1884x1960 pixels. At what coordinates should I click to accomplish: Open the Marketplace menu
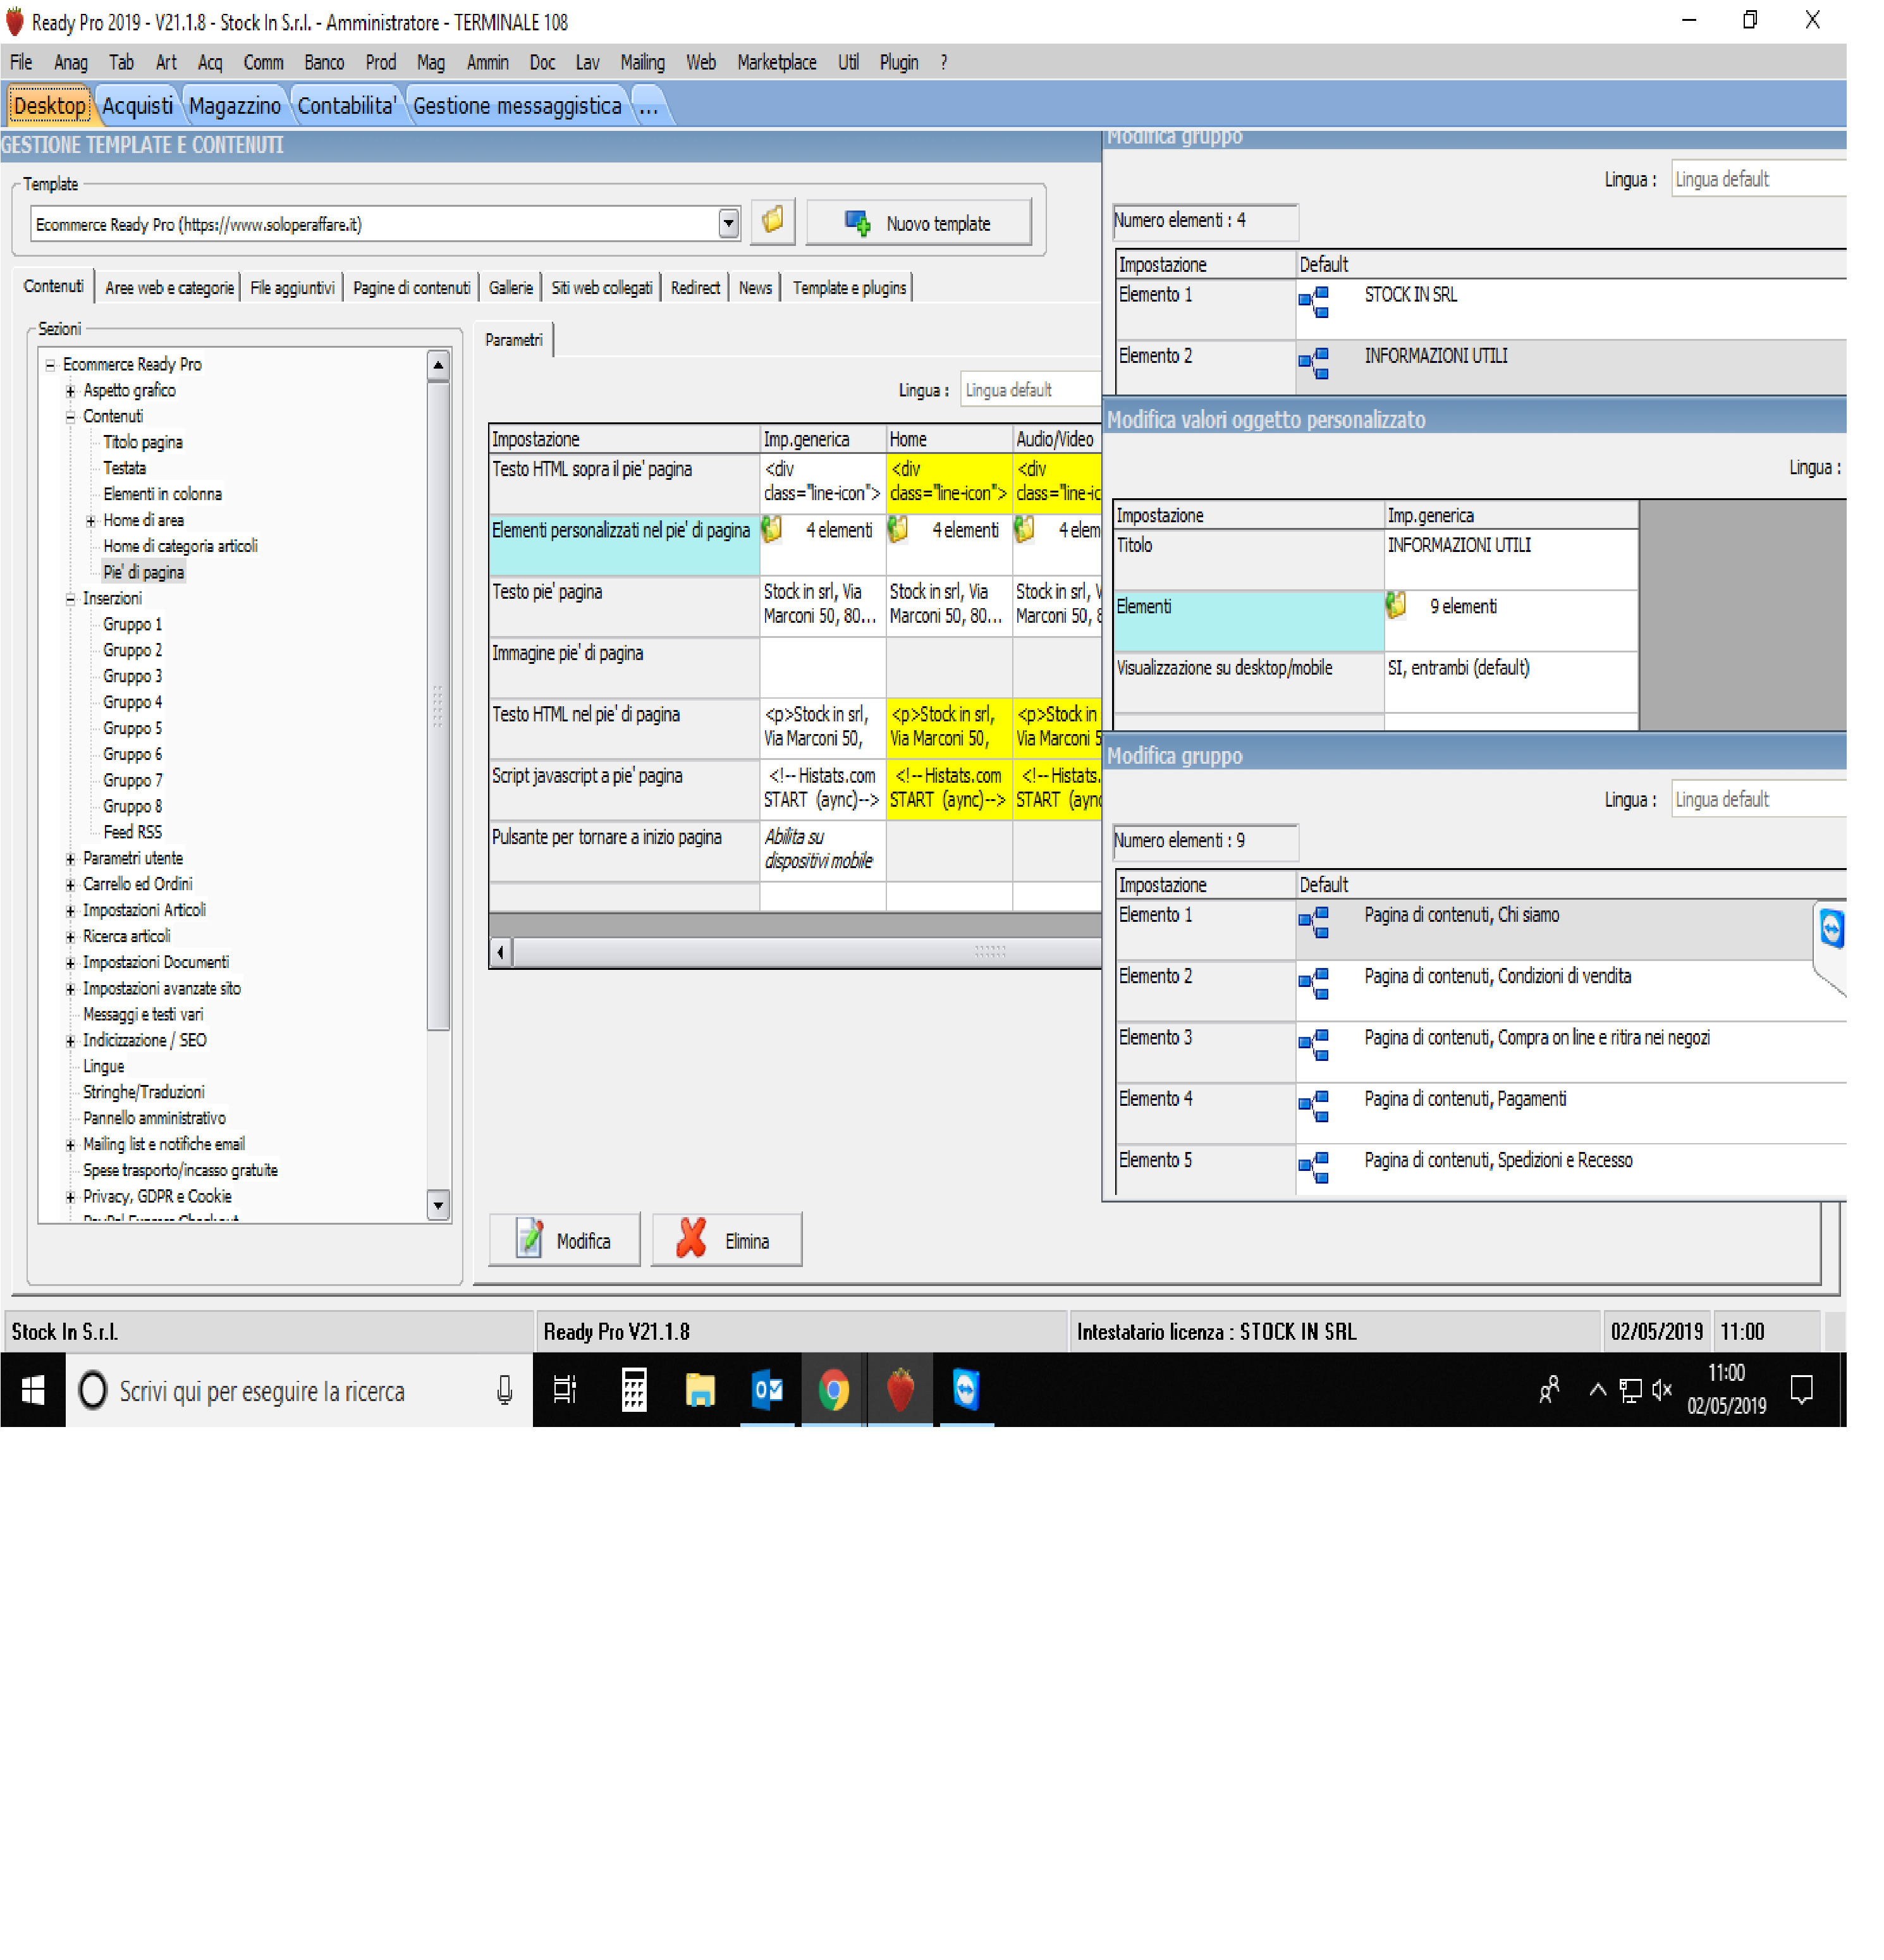click(x=776, y=62)
